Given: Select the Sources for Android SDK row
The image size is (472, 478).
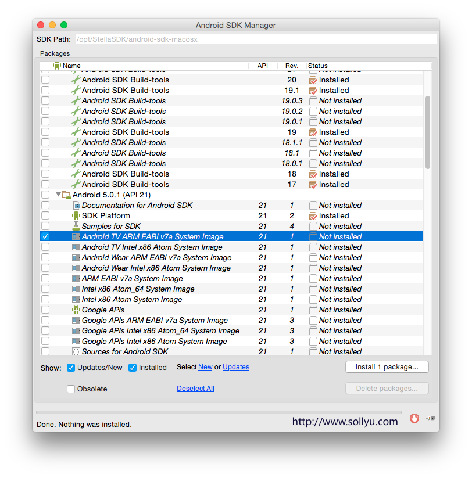Looking at the screenshot, I should click(231, 351).
